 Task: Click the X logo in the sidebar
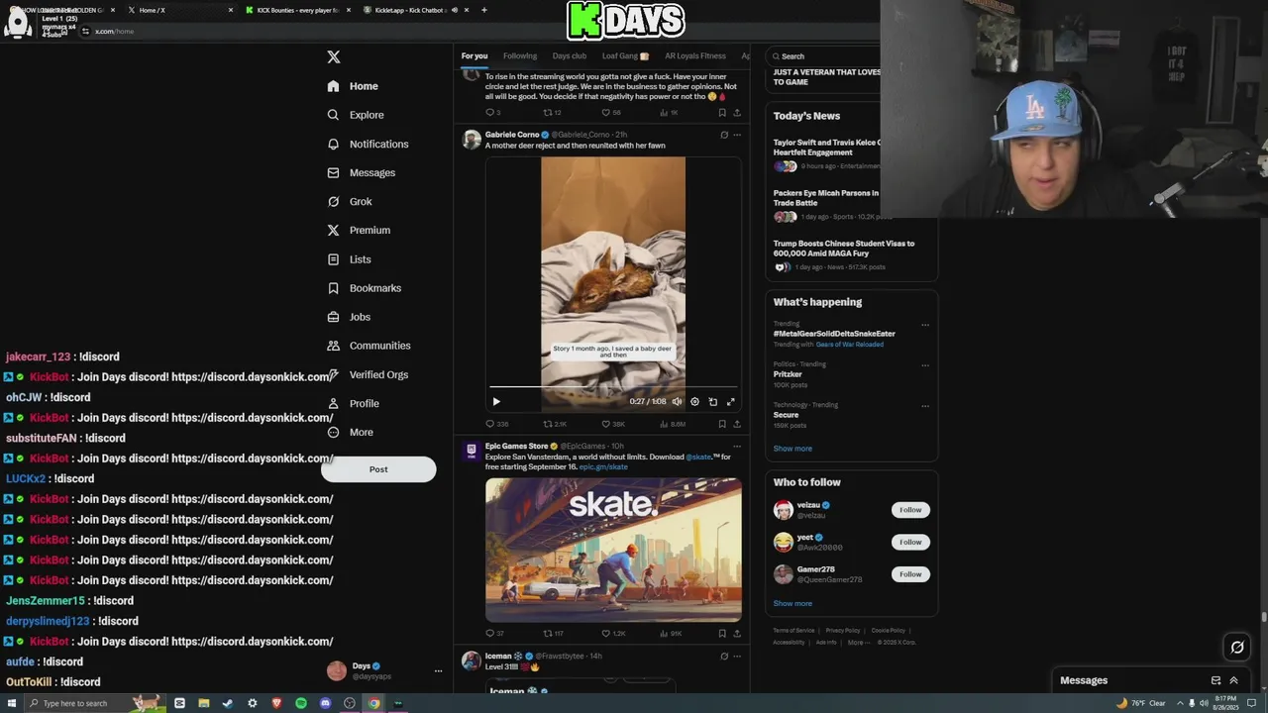334,57
